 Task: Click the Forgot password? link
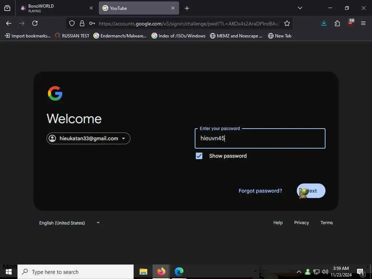click(x=260, y=191)
